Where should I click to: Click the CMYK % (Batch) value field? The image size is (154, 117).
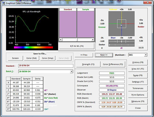(x=112, y=107)
